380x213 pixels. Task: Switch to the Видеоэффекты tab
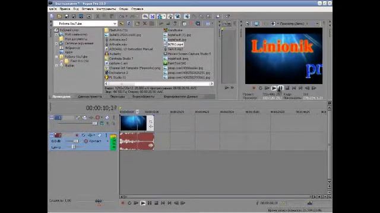click(143, 96)
